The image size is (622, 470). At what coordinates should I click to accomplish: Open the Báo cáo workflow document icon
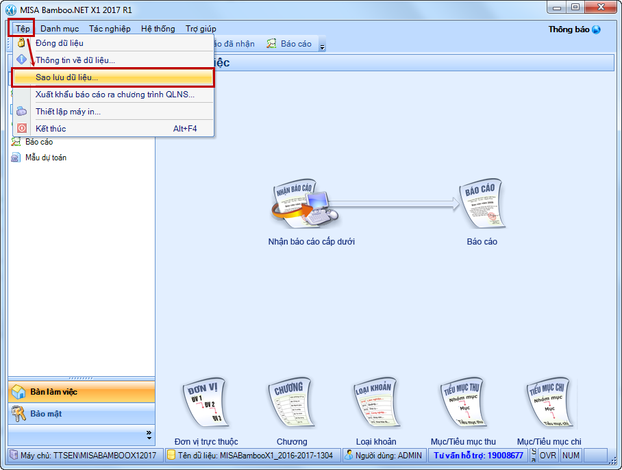coord(482,203)
